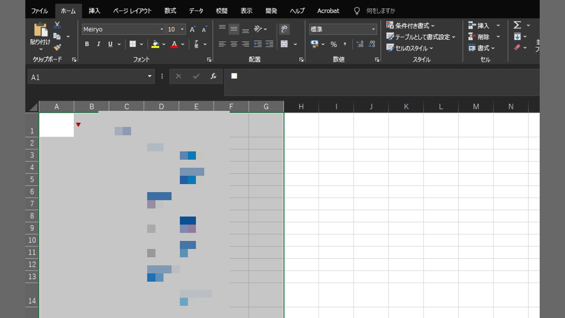Open 条件付き書式 conditional formatting
This screenshot has width=565, height=318.
click(x=410, y=26)
